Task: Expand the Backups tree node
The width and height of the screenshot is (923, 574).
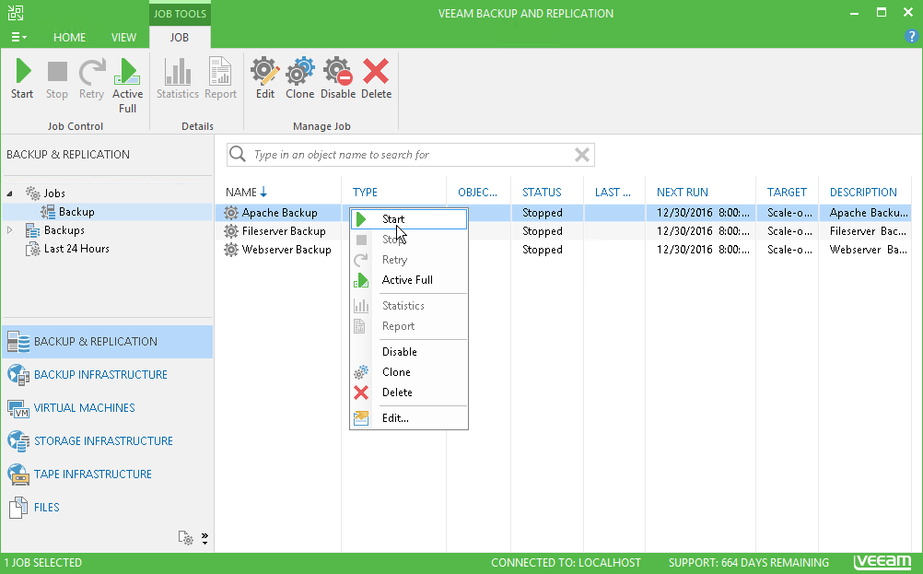Action: 10,230
